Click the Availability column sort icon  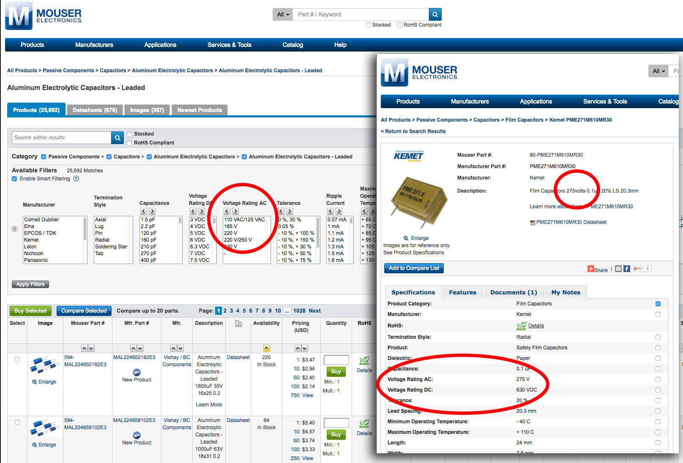[267, 349]
